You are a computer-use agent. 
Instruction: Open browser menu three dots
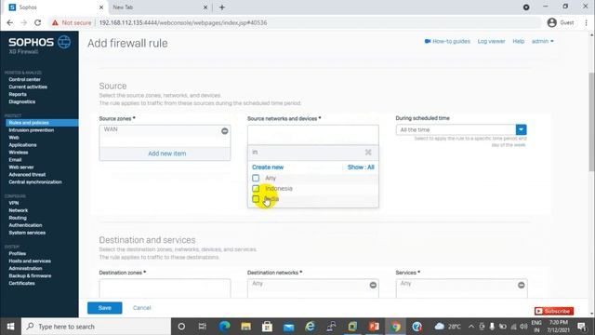(587, 22)
